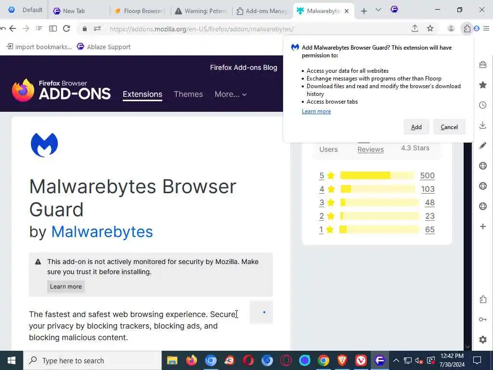Launch Firefox from the taskbar
Image resolution: width=493 pixels, height=370 pixels.
(192, 360)
